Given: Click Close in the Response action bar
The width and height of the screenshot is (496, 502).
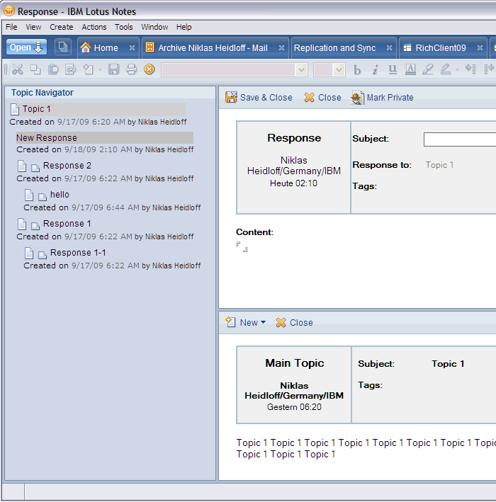Looking at the screenshot, I should [x=322, y=97].
